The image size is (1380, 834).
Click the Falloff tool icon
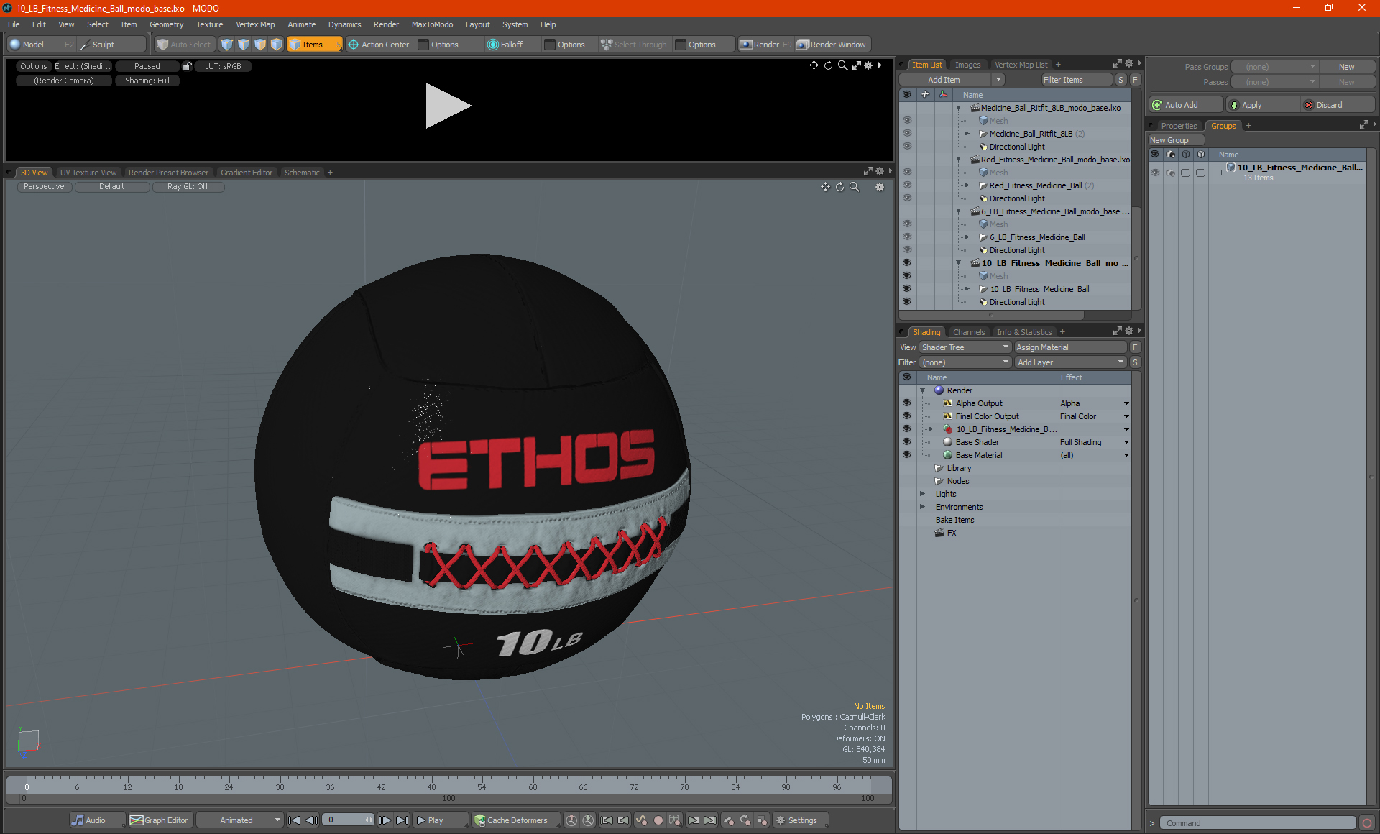492,45
